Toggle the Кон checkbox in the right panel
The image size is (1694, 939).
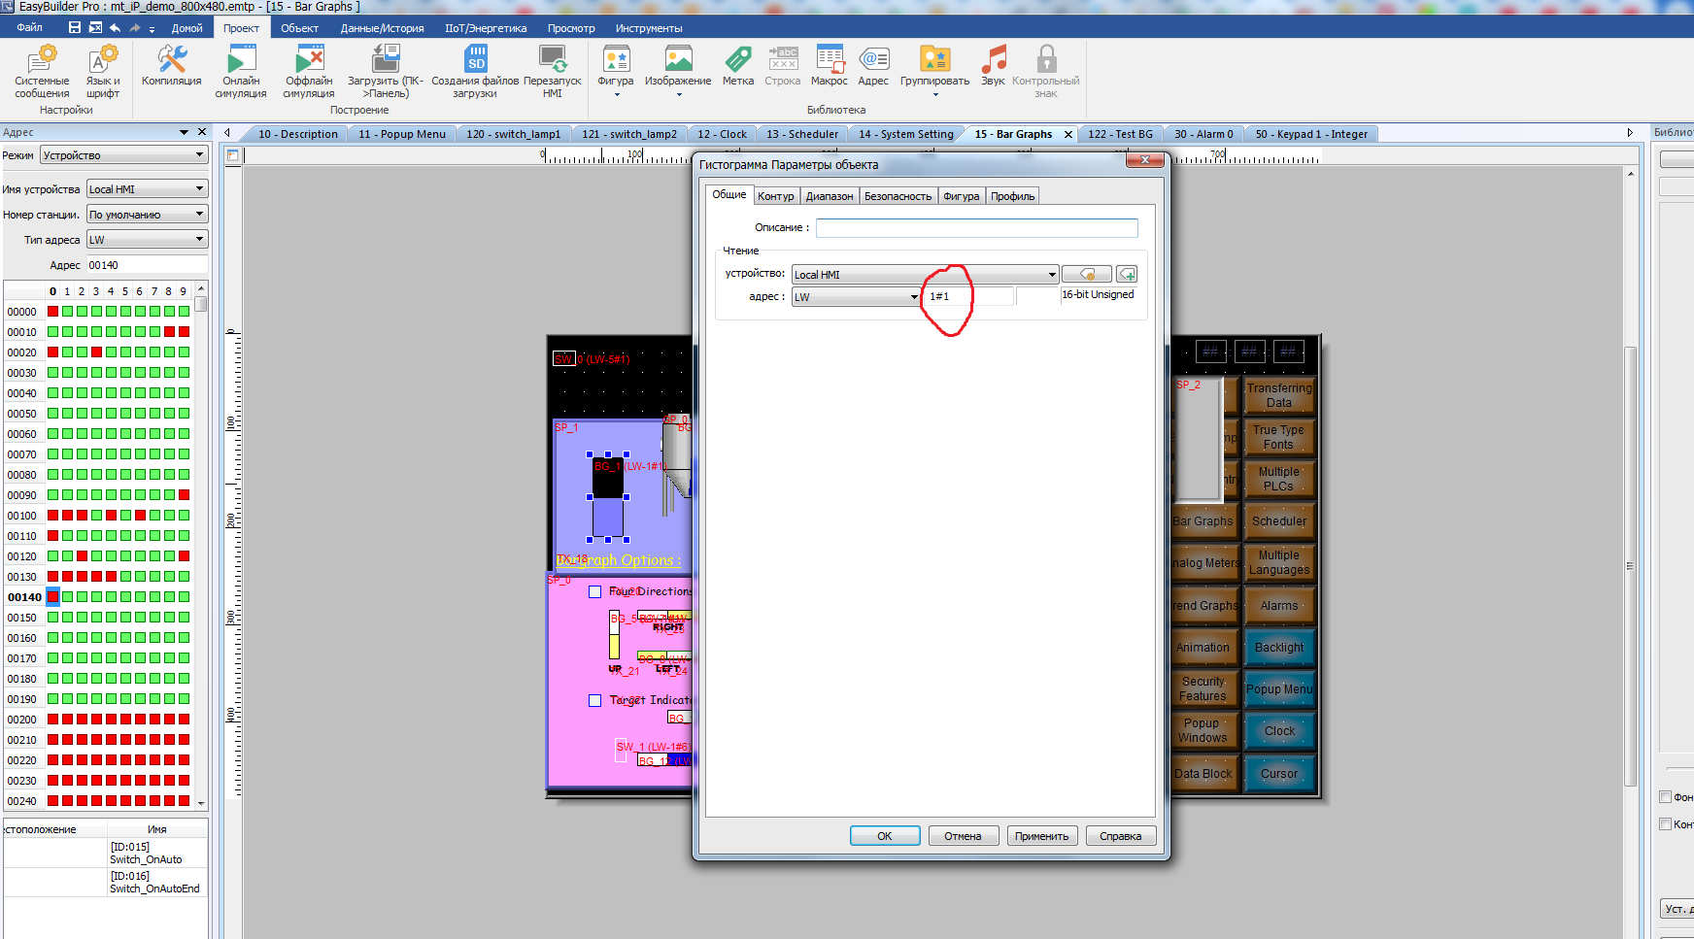point(1665,824)
